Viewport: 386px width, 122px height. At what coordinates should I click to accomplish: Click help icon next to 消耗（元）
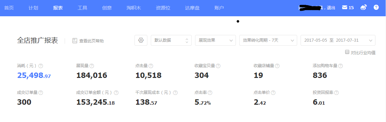(x=41, y=66)
